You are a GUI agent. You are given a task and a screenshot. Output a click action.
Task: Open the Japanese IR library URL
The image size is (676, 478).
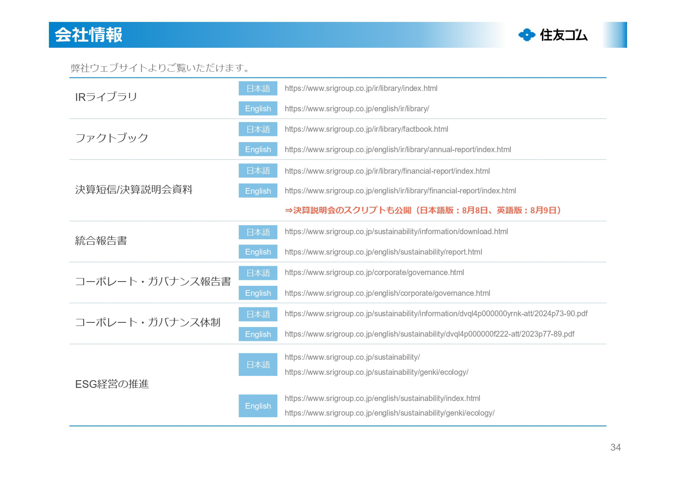coord(361,88)
